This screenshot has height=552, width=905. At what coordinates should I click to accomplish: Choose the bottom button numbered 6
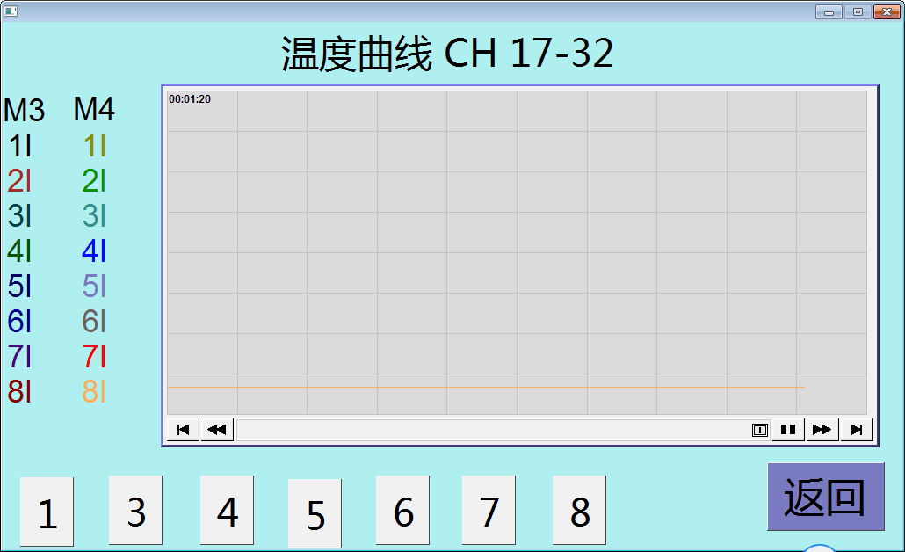(402, 511)
